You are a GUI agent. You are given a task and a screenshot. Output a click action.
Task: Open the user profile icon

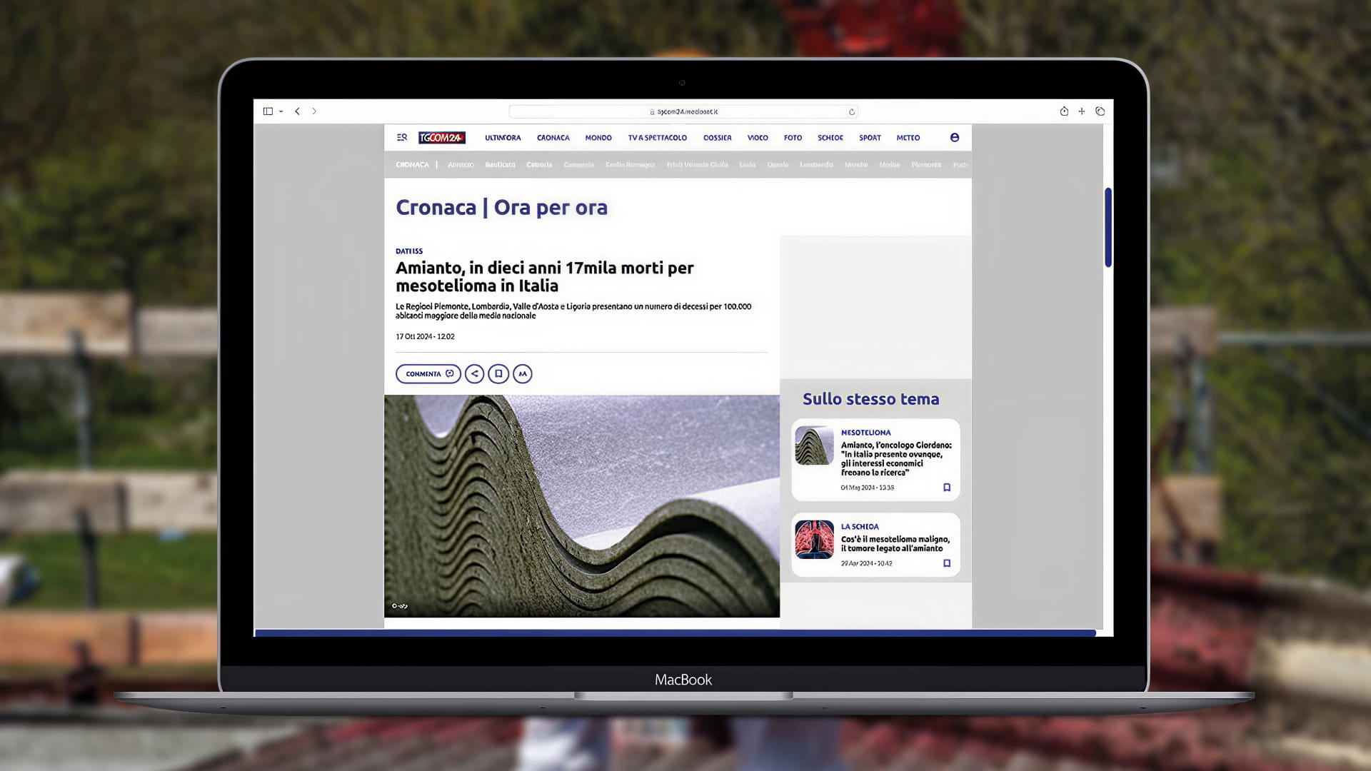pyautogui.click(x=955, y=137)
